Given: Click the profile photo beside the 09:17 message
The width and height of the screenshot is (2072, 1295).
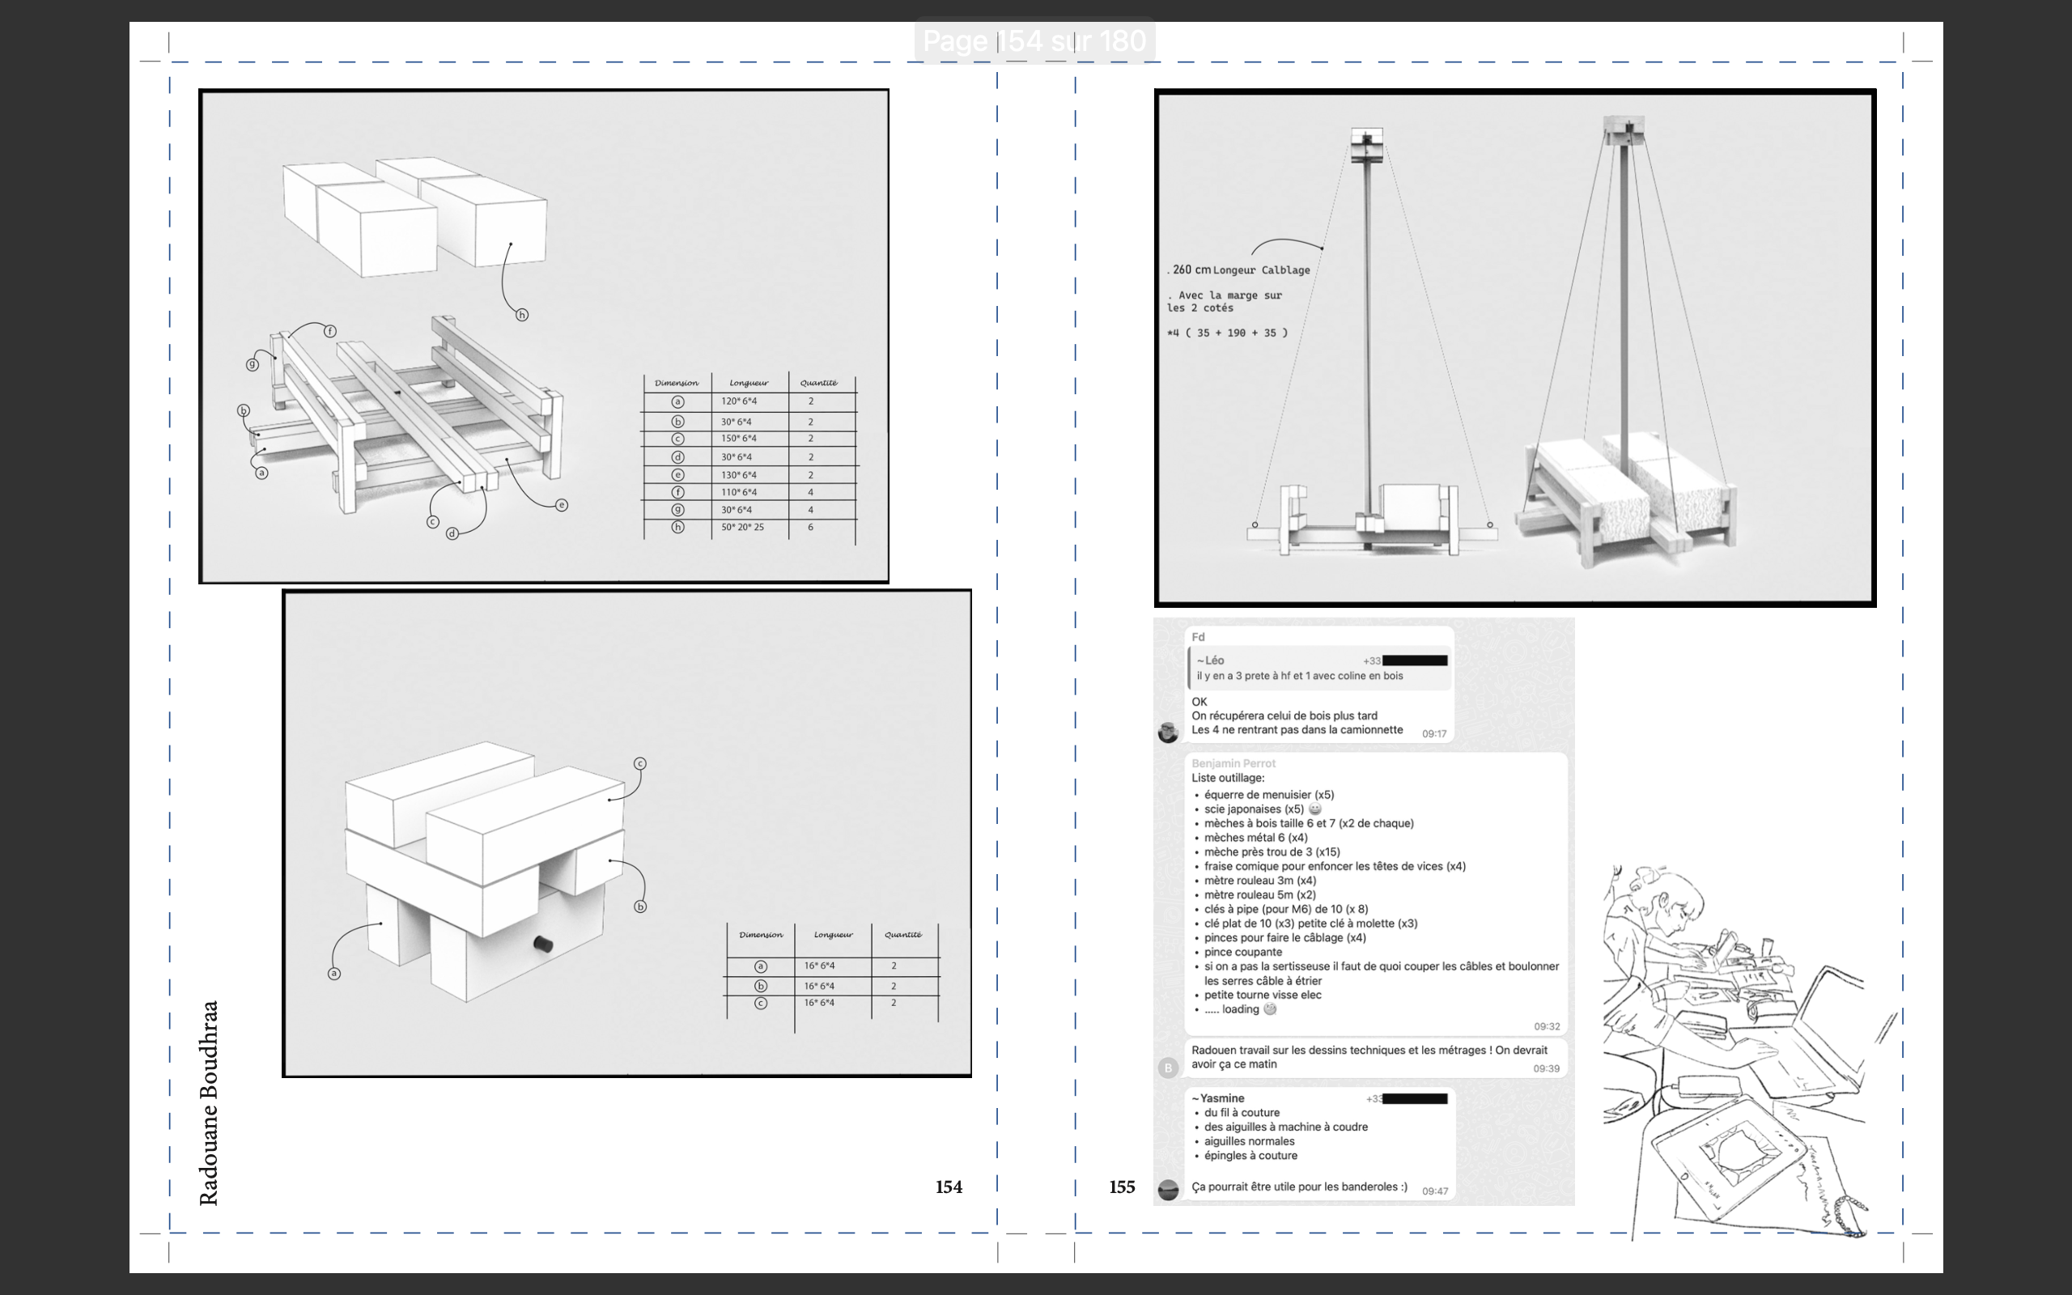Looking at the screenshot, I should pos(1168,732).
